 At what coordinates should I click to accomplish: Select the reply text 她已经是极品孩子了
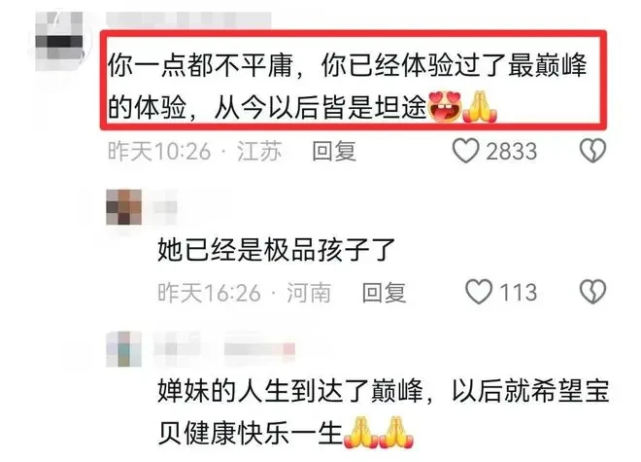click(277, 249)
